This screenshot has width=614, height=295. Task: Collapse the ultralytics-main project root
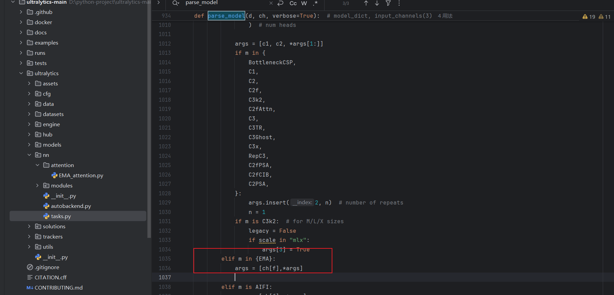(x=13, y=2)
